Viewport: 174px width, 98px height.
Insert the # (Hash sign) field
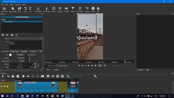click(x=14, y=51)
